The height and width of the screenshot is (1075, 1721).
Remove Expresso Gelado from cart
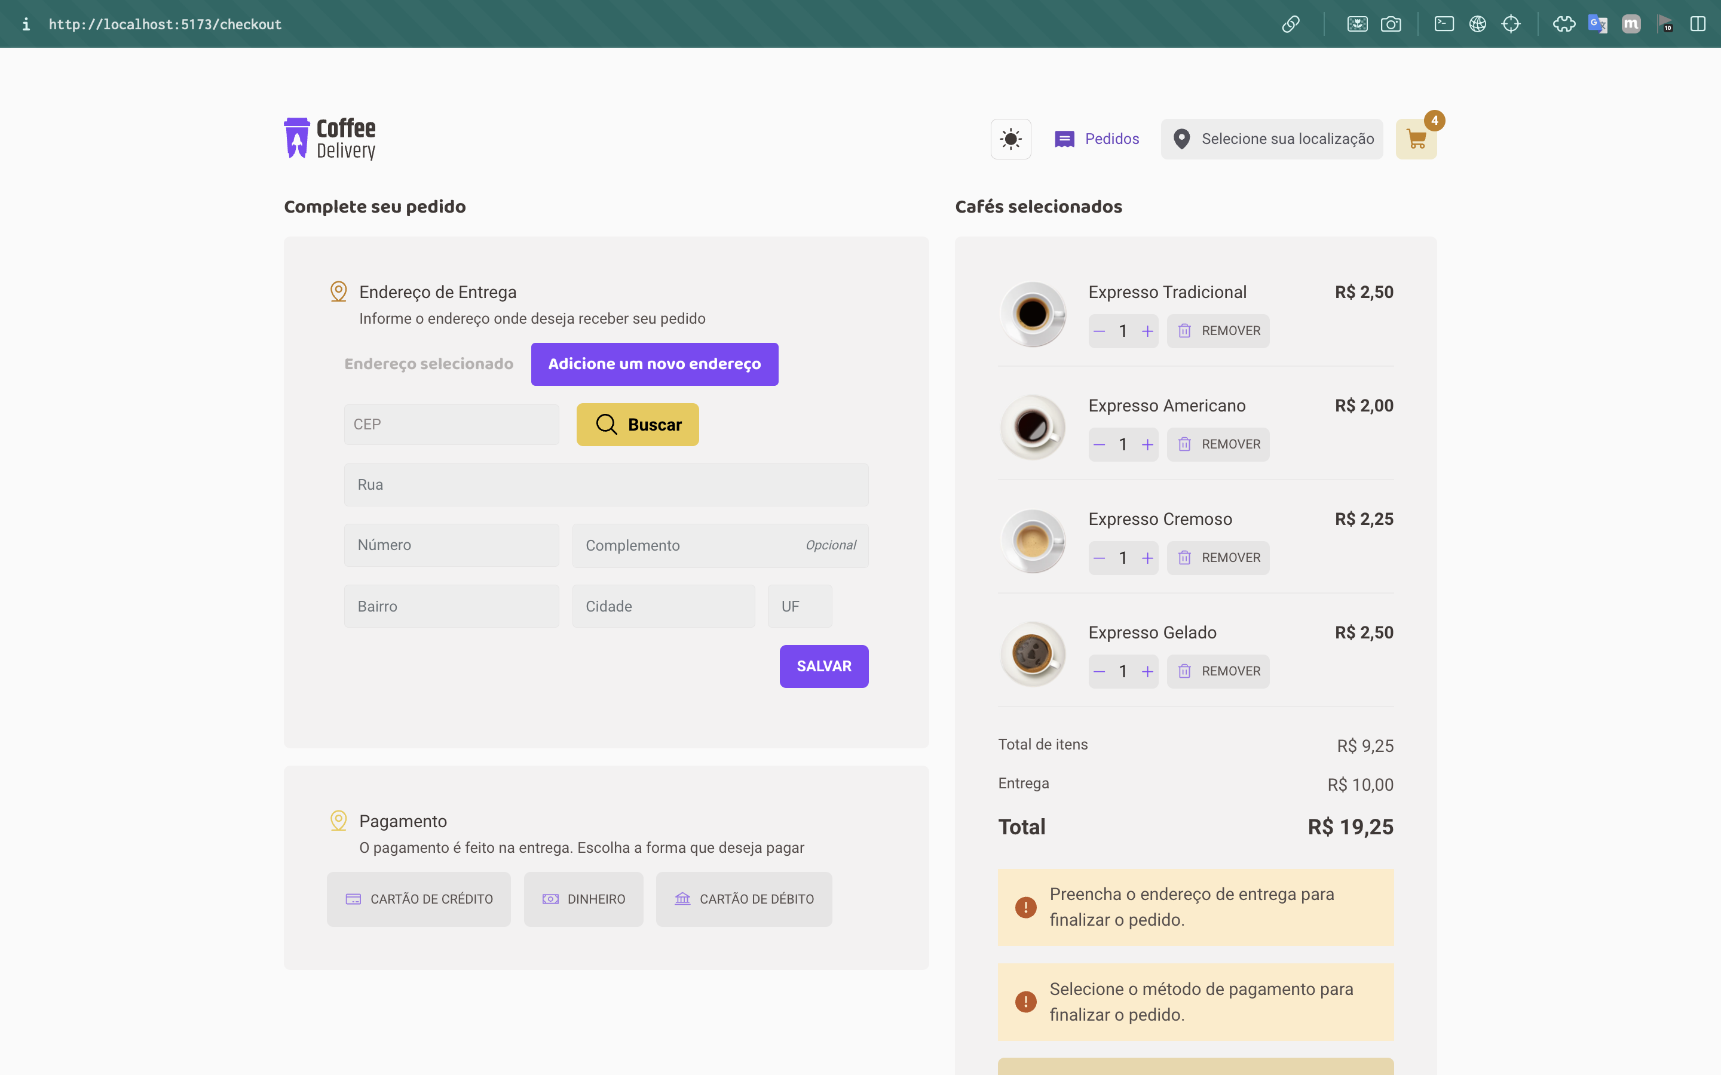(1217, 671)
